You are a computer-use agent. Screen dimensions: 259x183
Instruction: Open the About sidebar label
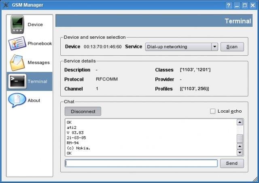click(x=34, y=101)
